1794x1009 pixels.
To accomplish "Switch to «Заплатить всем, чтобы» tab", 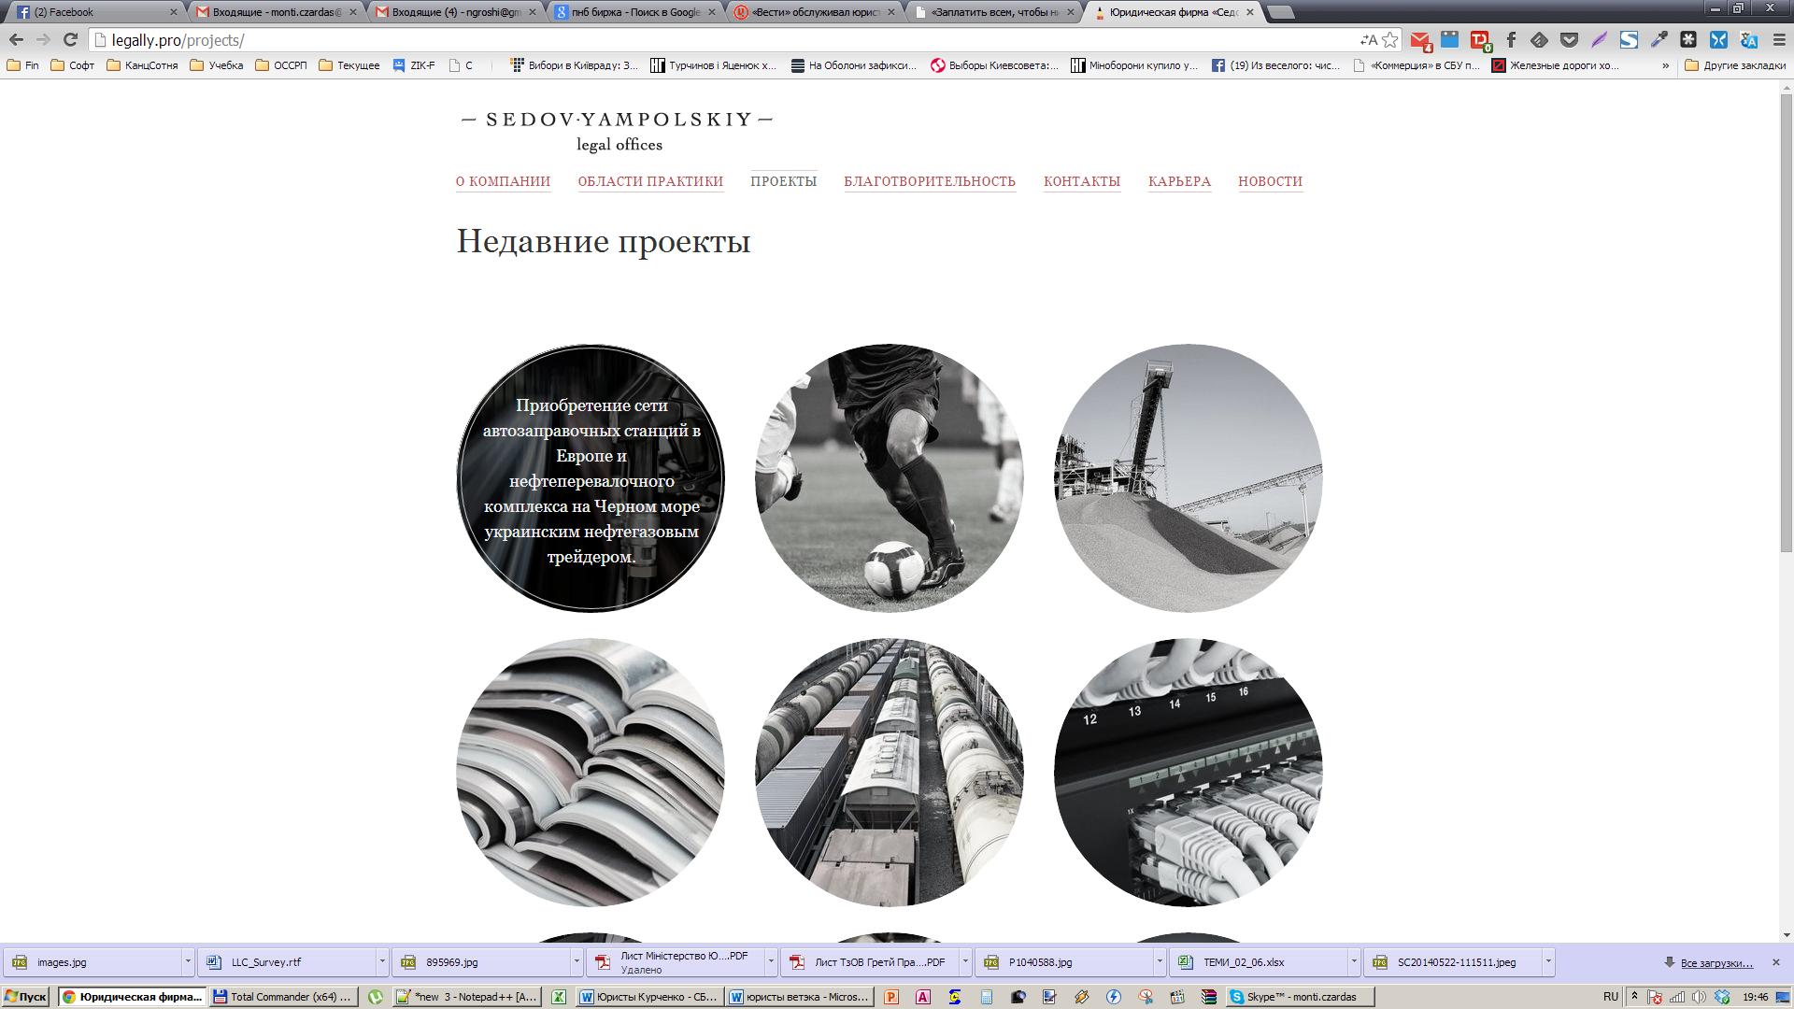I will click(x=994, y=12).
